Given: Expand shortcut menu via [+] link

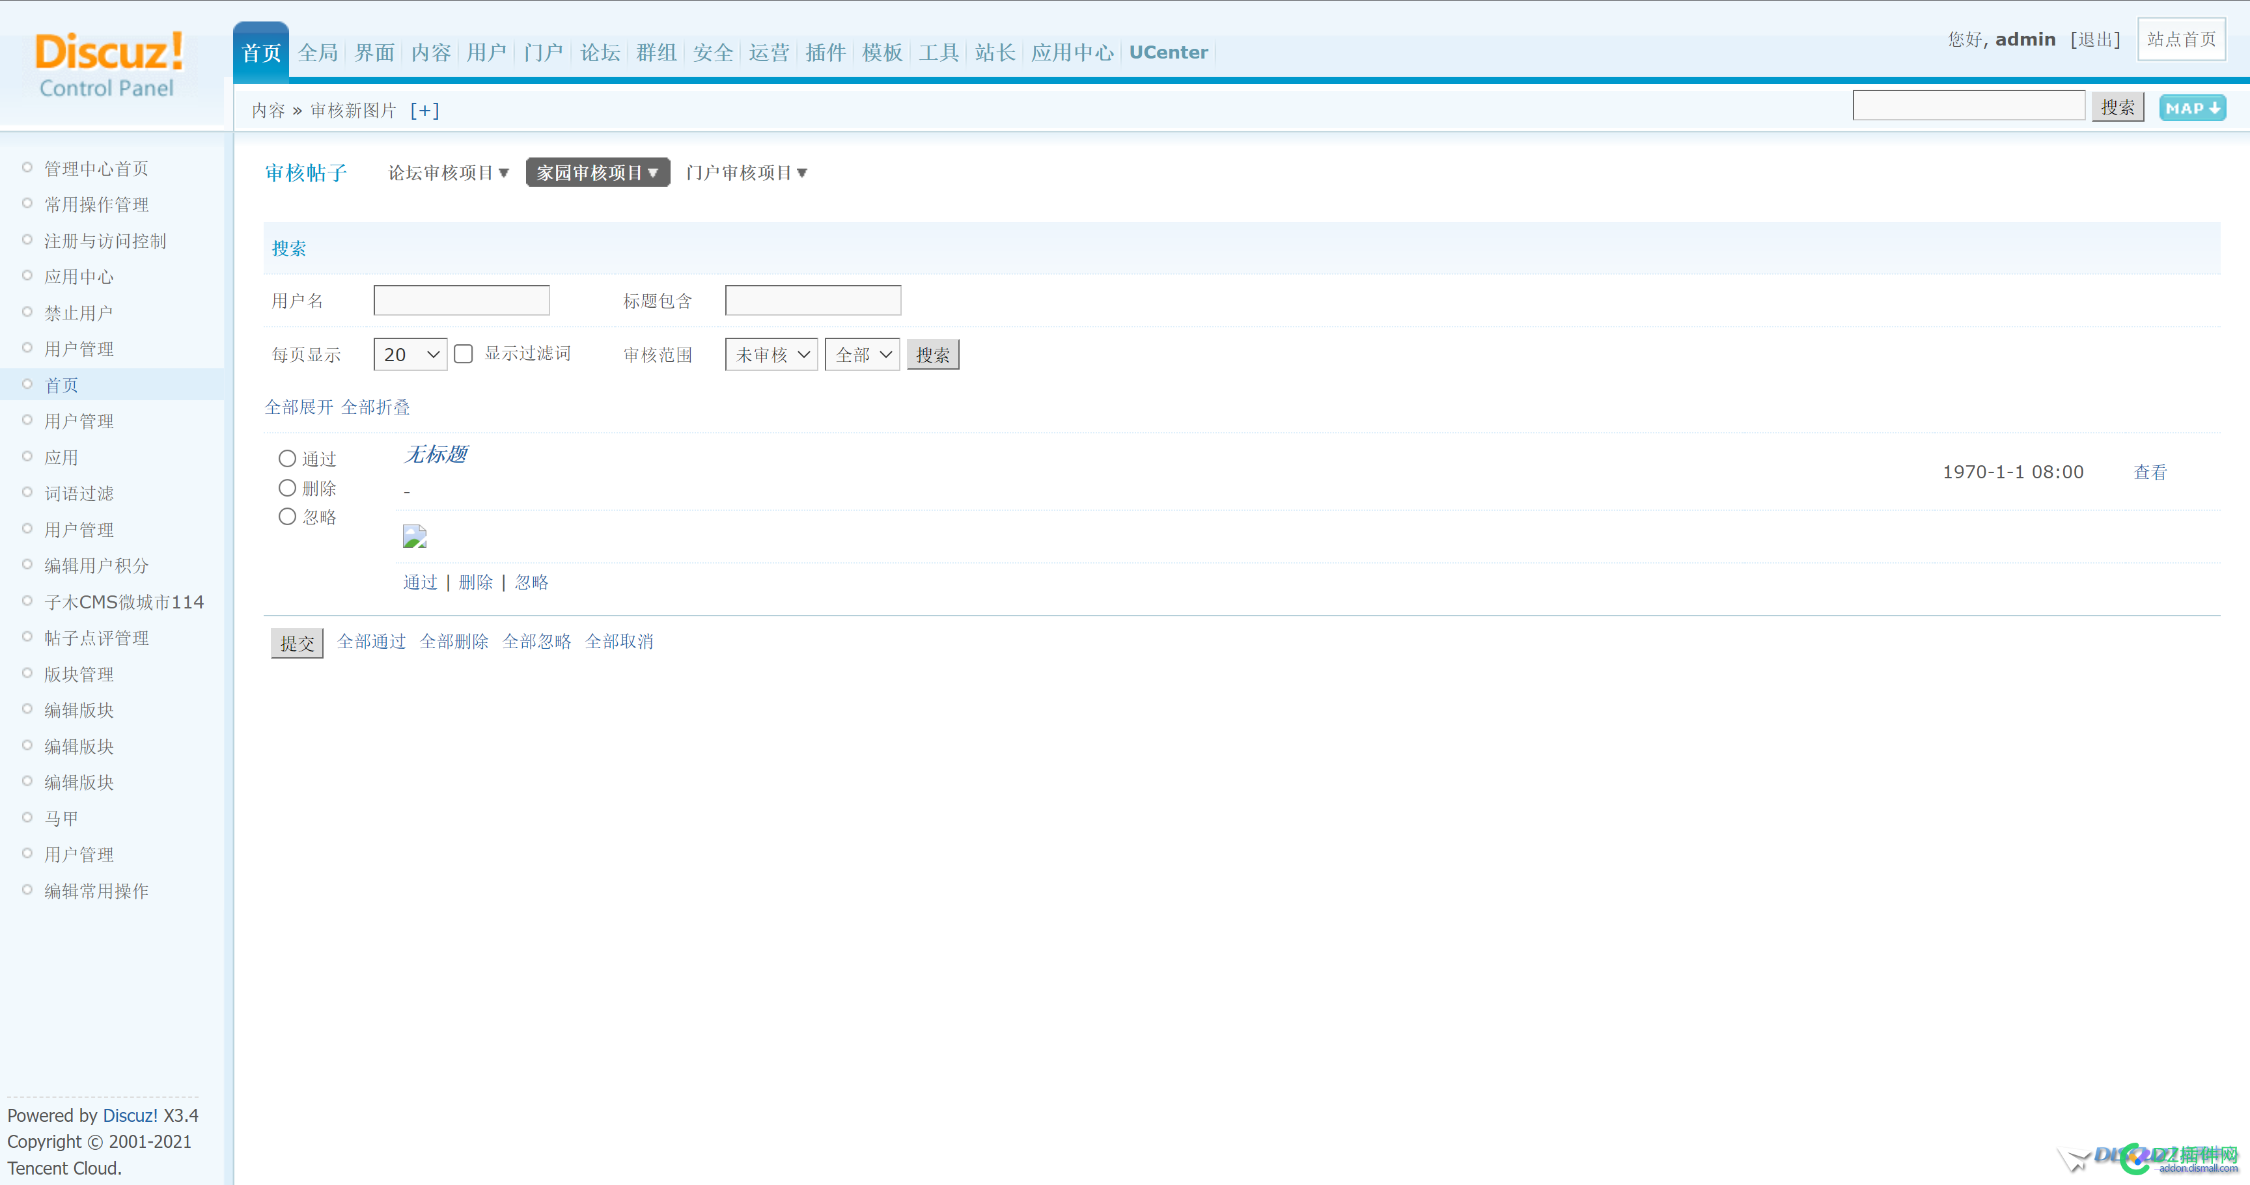Looking at the screenshot, I should click(x=424, y=110).
